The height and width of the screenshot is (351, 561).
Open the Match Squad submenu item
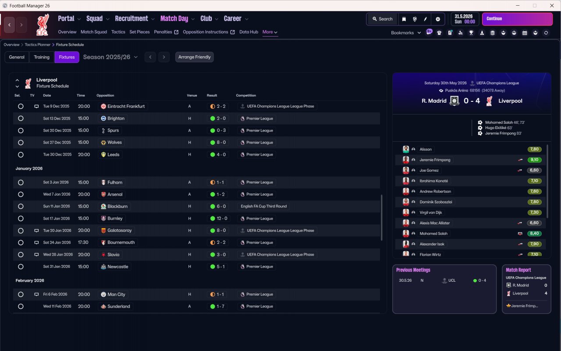pyautogui.click(x=94, y=32)
